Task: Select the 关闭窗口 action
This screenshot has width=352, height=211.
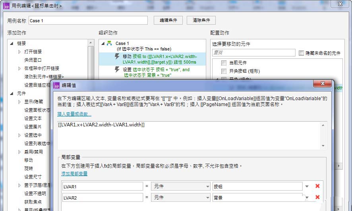Action: click(33, 60)
